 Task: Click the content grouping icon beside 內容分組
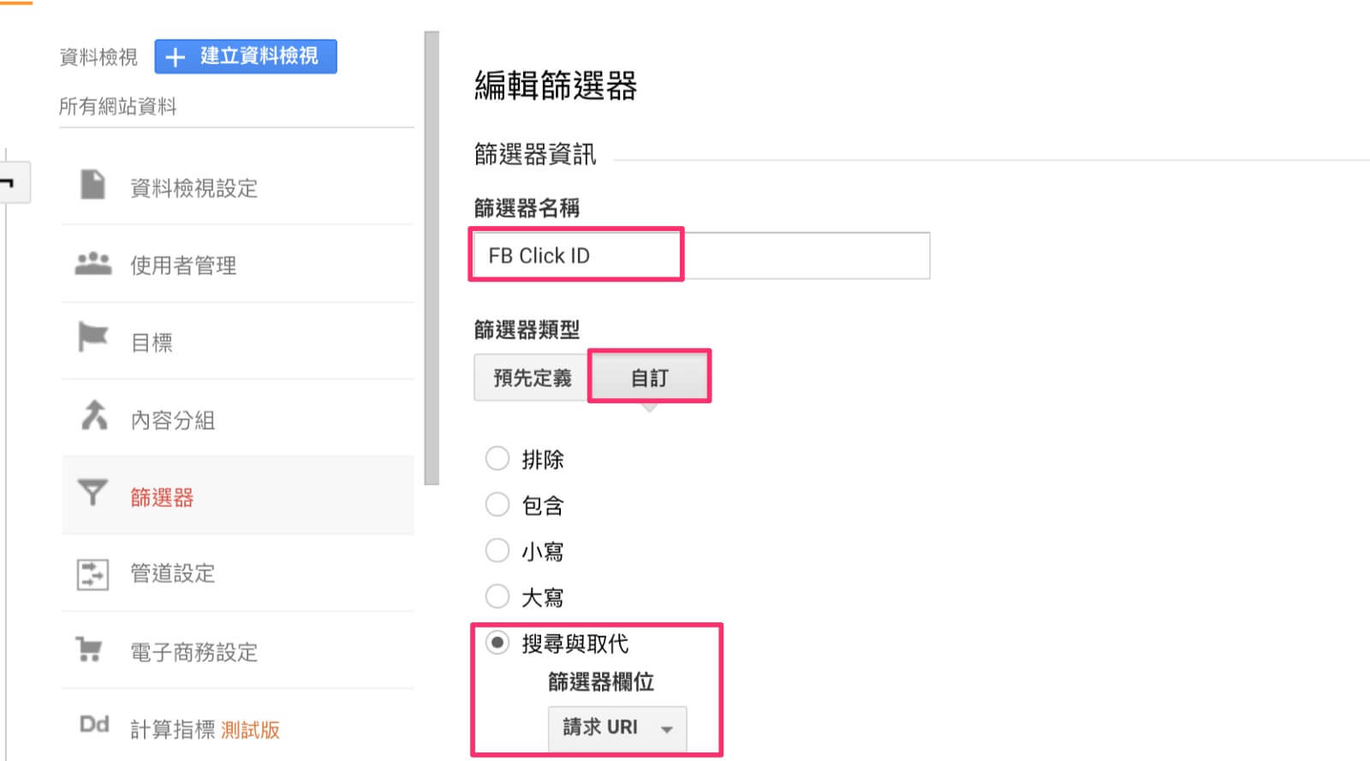tap(93, 416)
